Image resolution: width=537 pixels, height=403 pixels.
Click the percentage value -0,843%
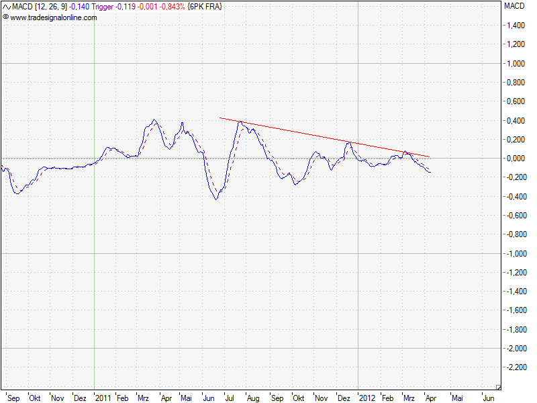tap(173, 7)
